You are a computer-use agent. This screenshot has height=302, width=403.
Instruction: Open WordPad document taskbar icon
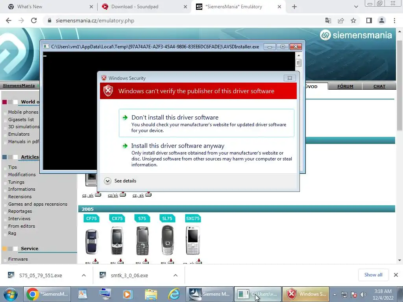(x=82, y=294)
